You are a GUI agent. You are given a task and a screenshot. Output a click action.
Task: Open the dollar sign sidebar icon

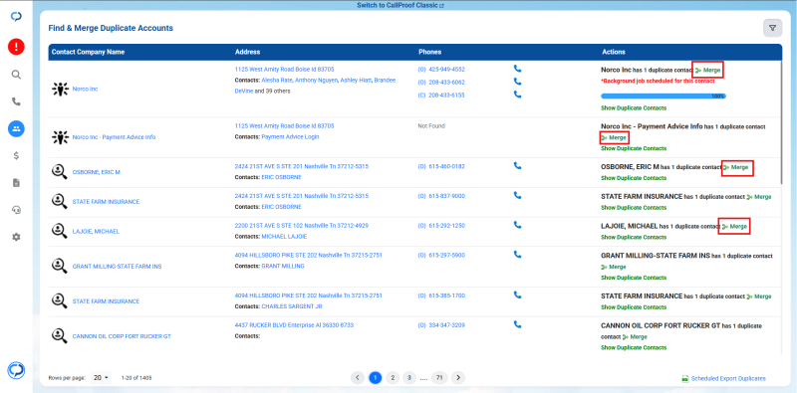point(16,156)
